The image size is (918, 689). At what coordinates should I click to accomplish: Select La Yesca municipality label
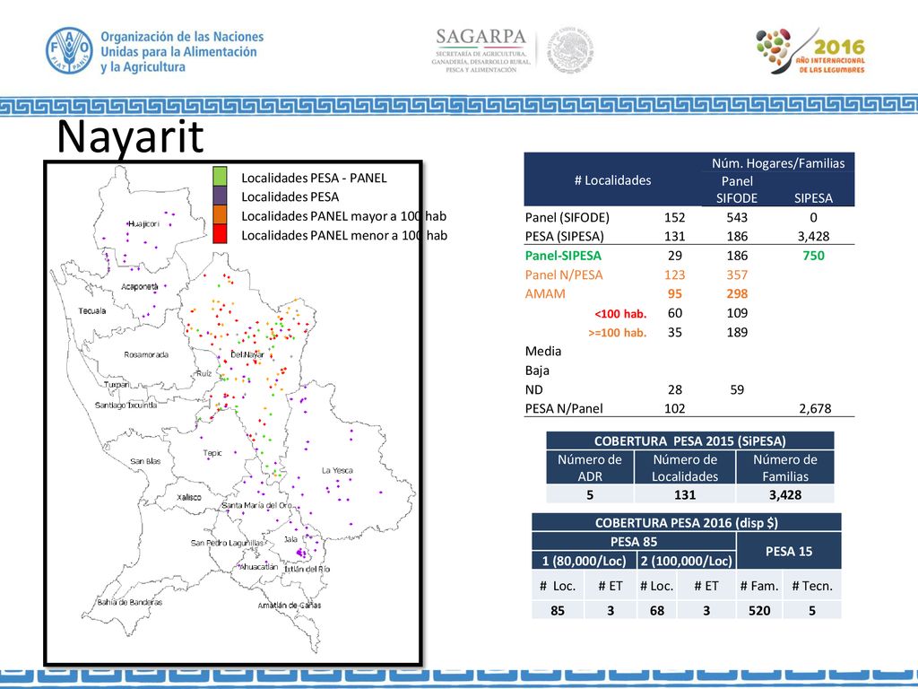(x=337, y=470)
